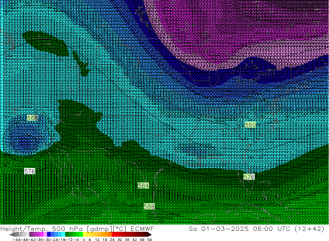Click the 'Height/Temp.' title text
Viewport: 329px width, 241px height.
(x=24, y=229)
